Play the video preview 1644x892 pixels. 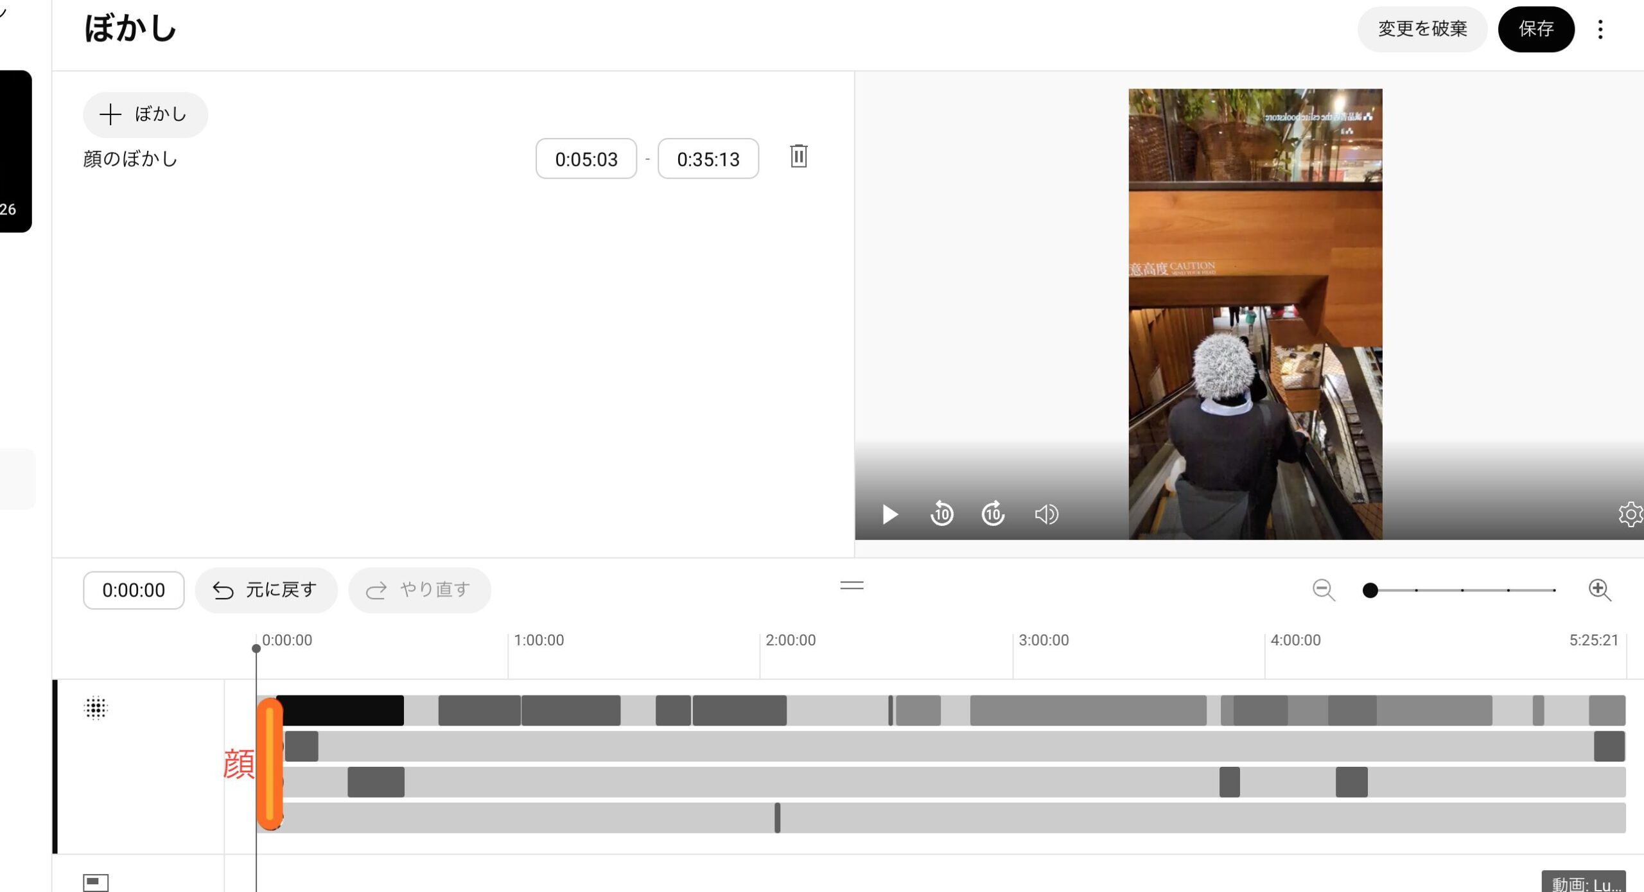[x=889, y=514]
